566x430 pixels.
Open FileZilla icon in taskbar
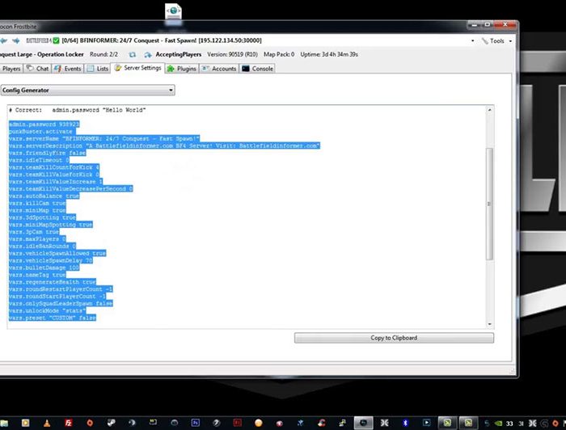[68, 424]
